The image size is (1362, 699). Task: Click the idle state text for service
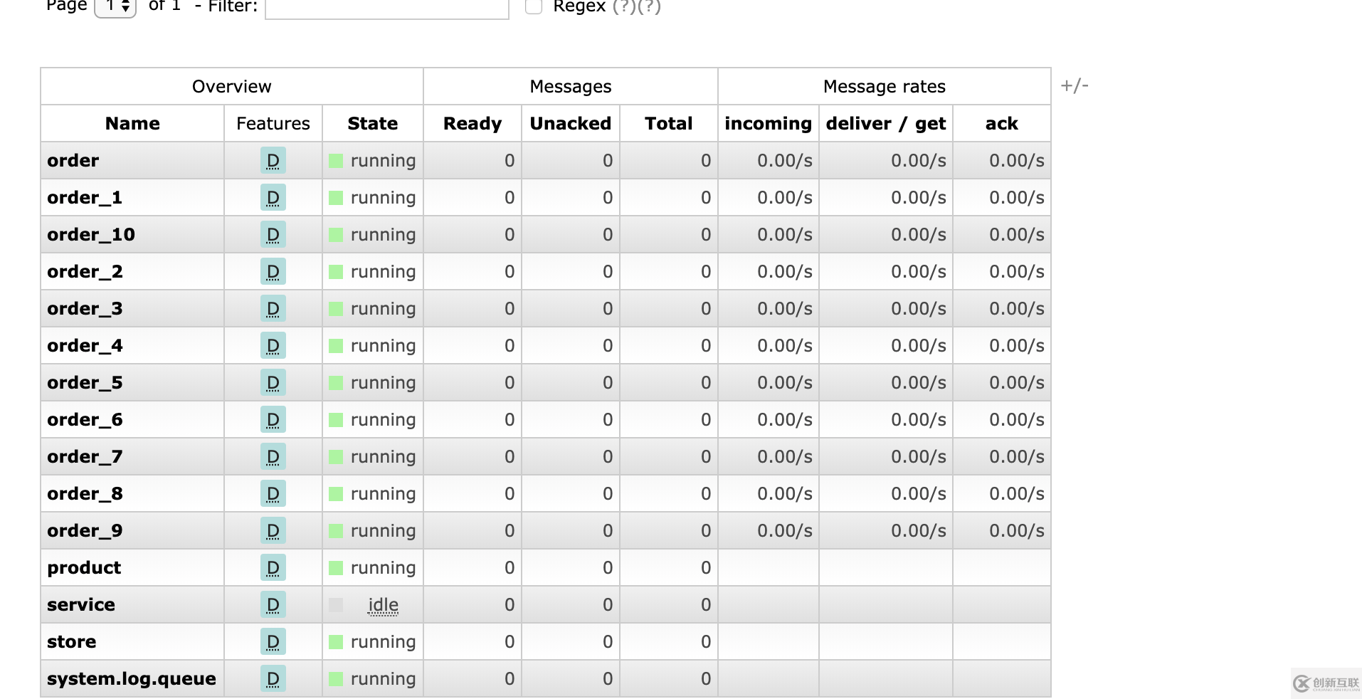[x=383, y=605]
